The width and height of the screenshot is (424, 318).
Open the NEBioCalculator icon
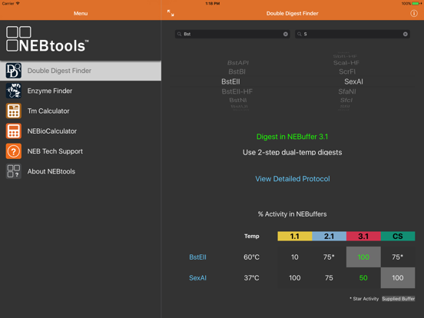[x=14, y=131]
